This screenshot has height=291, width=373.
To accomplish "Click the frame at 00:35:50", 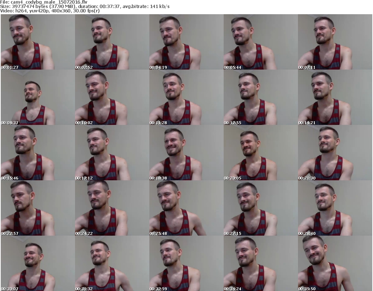I will 335,263.
